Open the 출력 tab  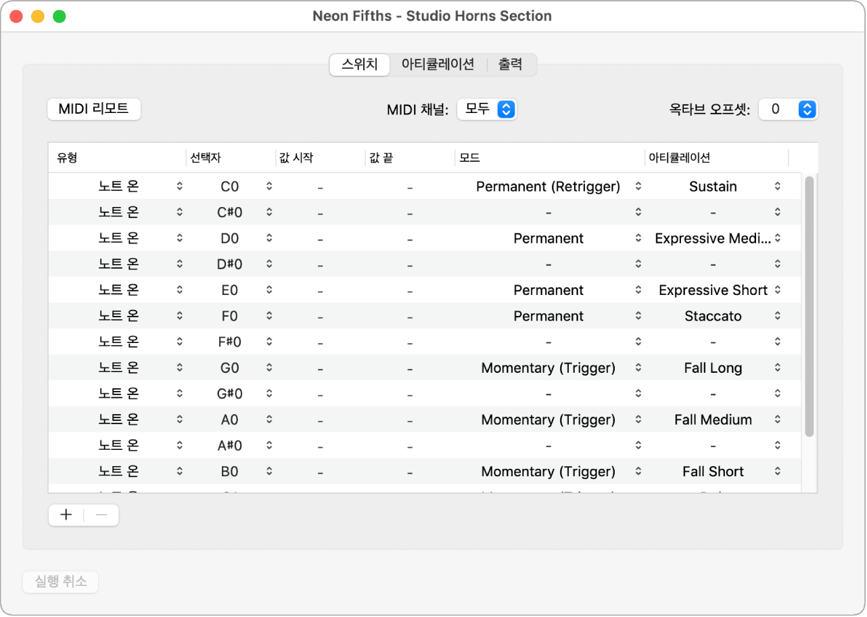coord(511,65)
